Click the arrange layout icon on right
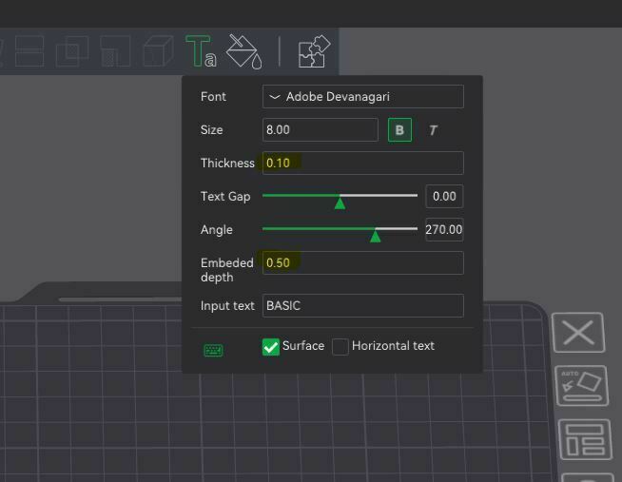The height and width of the screenshot is (482, 622). pyautogui.click(x=585, y=439)
